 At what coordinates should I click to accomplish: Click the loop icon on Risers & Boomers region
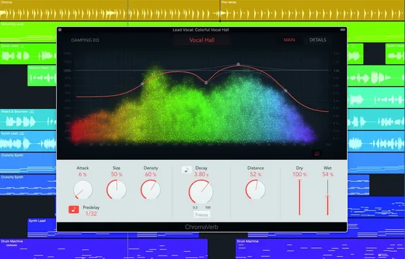(31, 112)
